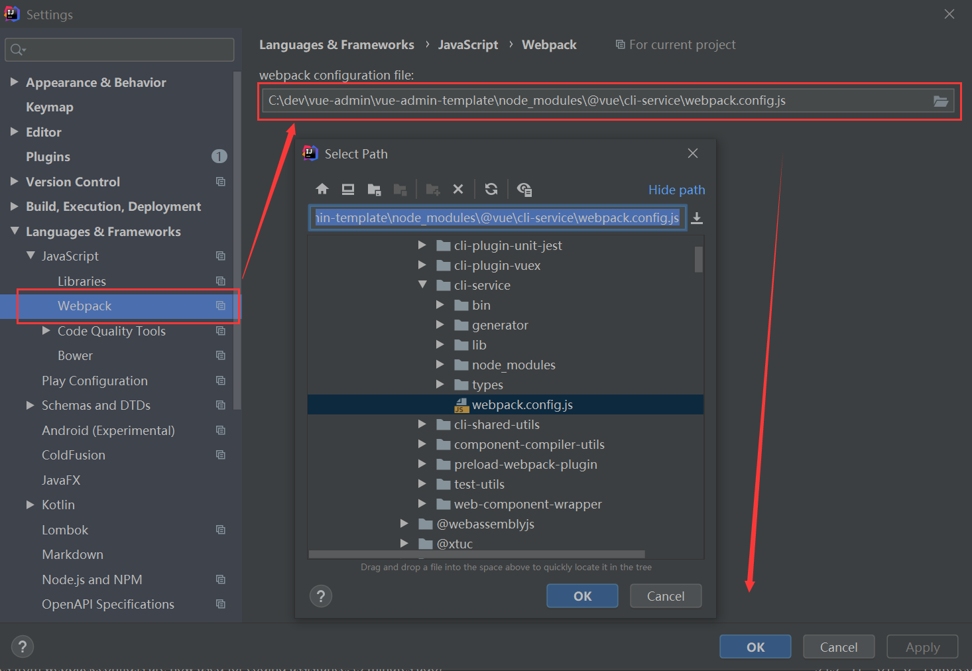The width and height of the screenshot is (972, 671).
Task: Click the settings search field
Action: 119,50
